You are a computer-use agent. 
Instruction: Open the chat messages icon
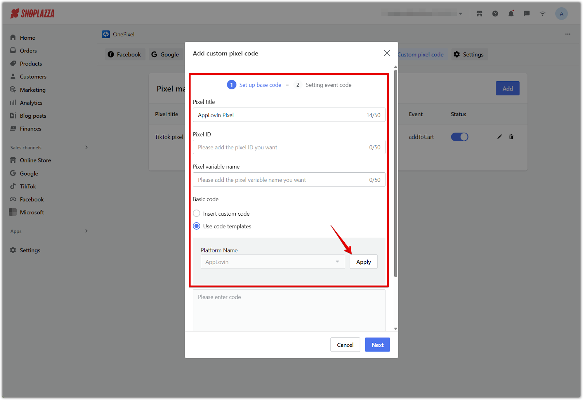[x=527, y=14]
